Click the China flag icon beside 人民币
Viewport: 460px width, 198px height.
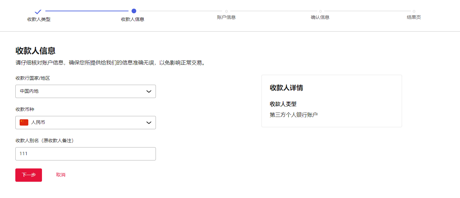24,123
